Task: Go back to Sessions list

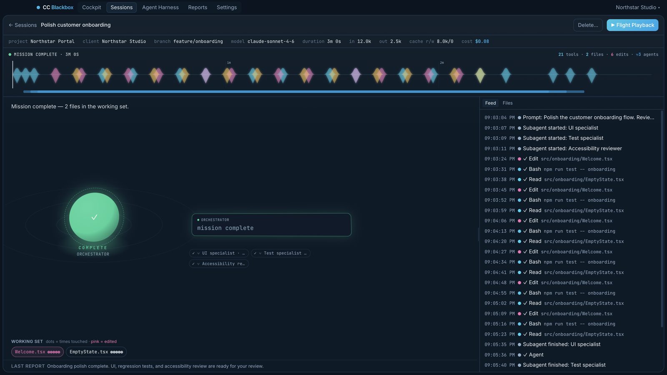Action: [x=23, y=25]
